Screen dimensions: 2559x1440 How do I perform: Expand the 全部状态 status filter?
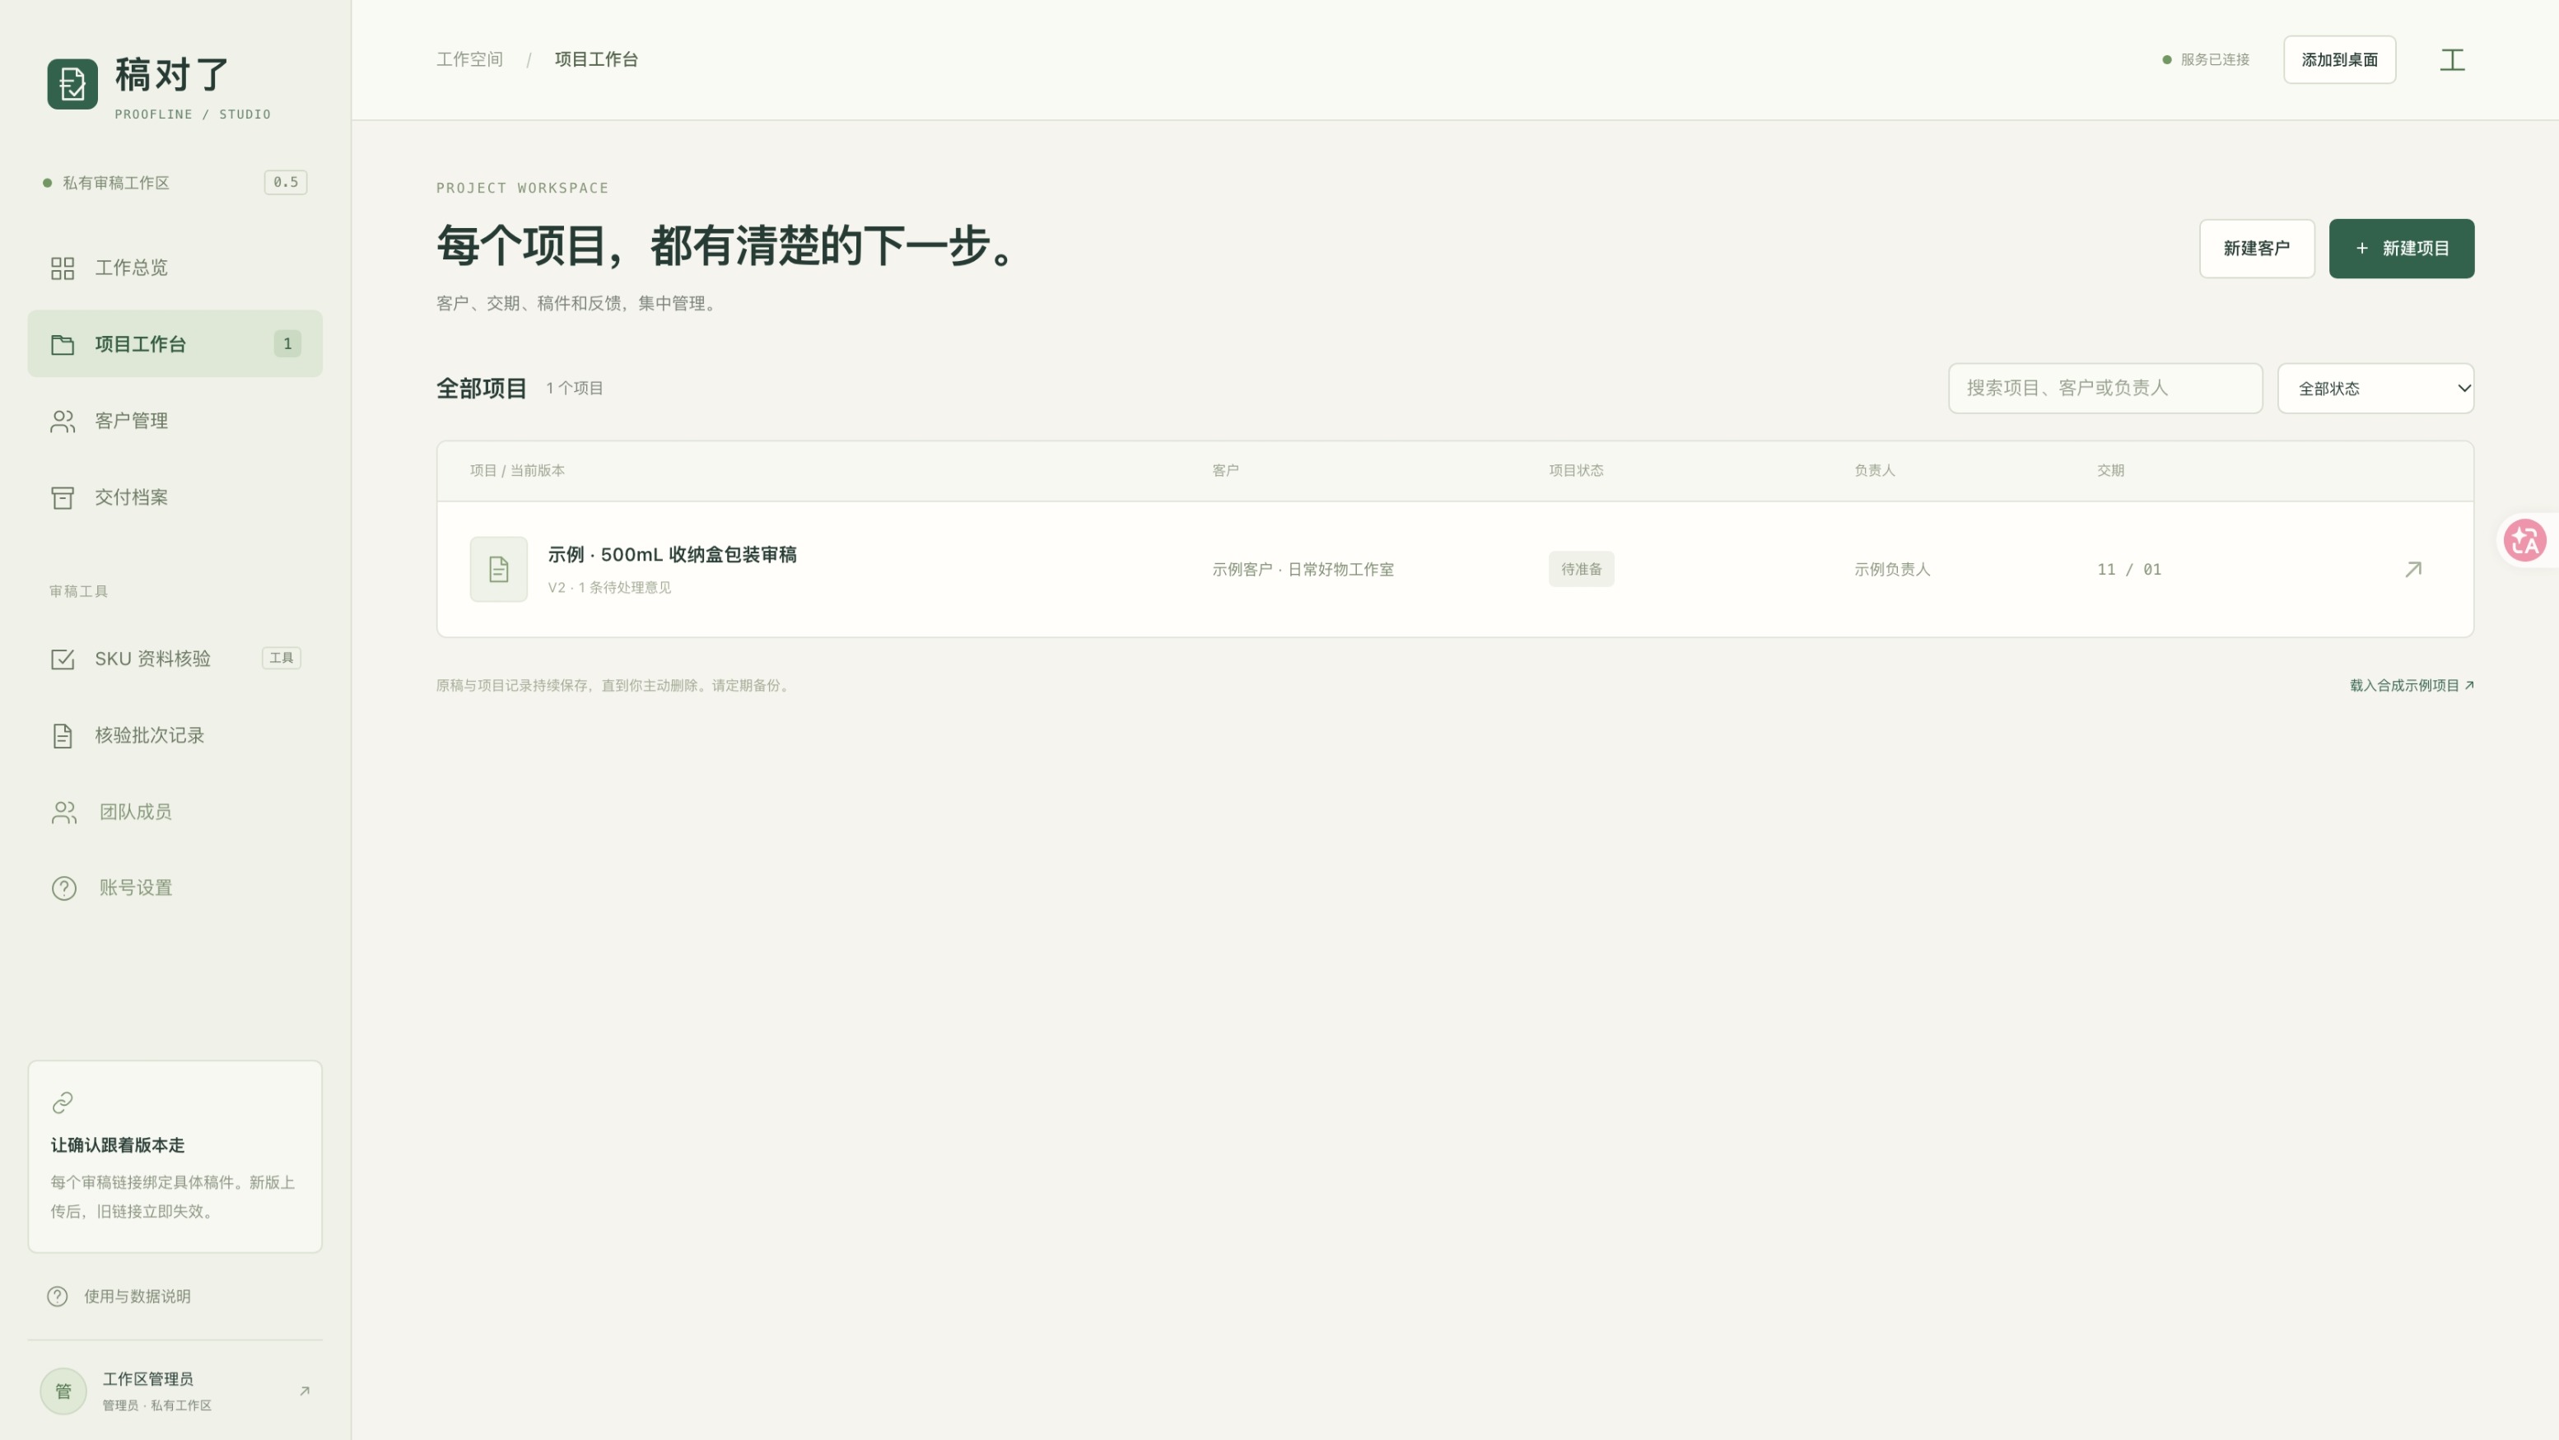(x=2375, y=389)
